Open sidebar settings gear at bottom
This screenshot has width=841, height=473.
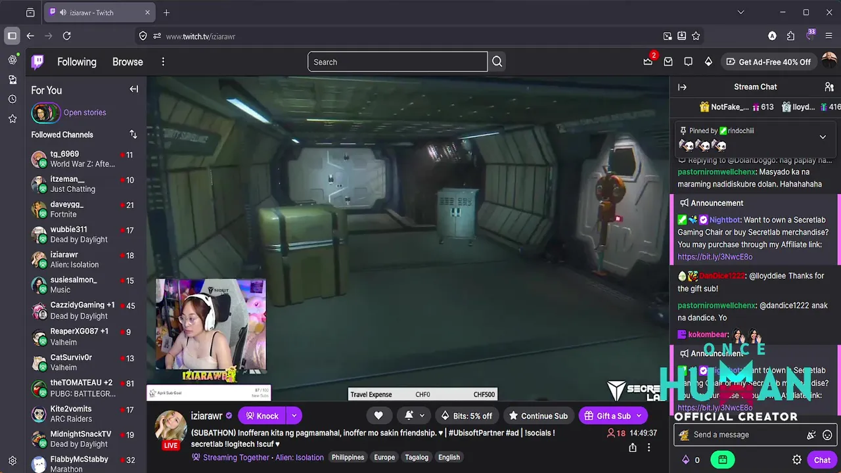point(12,461)
